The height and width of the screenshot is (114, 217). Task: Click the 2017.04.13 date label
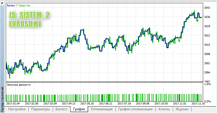tap(69, 104)
